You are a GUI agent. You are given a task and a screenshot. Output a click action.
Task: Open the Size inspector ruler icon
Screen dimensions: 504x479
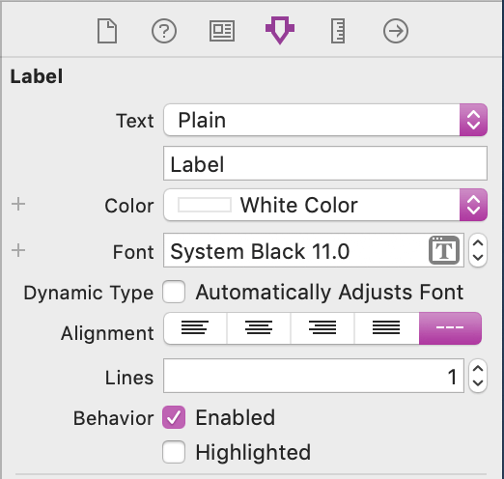tap(338, 31)
